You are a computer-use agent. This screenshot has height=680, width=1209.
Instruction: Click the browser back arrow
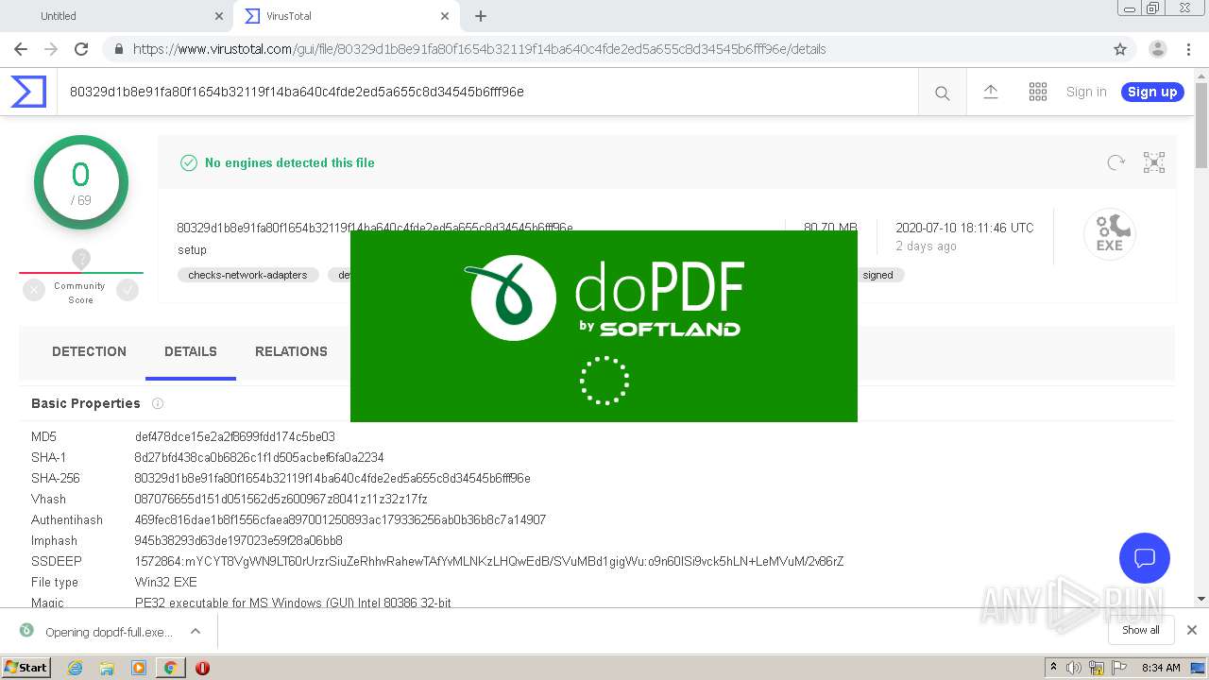pos(21,49)
